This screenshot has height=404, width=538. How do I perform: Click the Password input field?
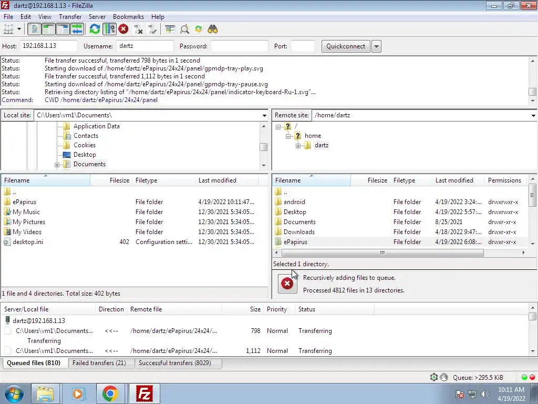coord(240,46)
